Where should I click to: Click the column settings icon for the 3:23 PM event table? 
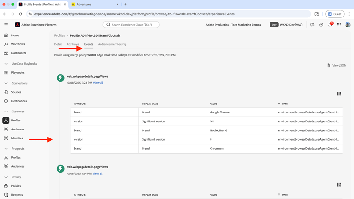click(x=339, y=94)
